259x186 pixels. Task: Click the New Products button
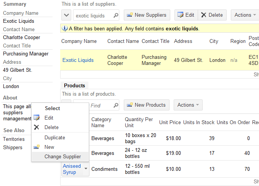point(147,105)
